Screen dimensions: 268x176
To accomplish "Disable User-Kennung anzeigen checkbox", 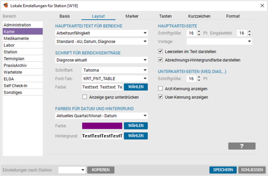I will [160, 97].
